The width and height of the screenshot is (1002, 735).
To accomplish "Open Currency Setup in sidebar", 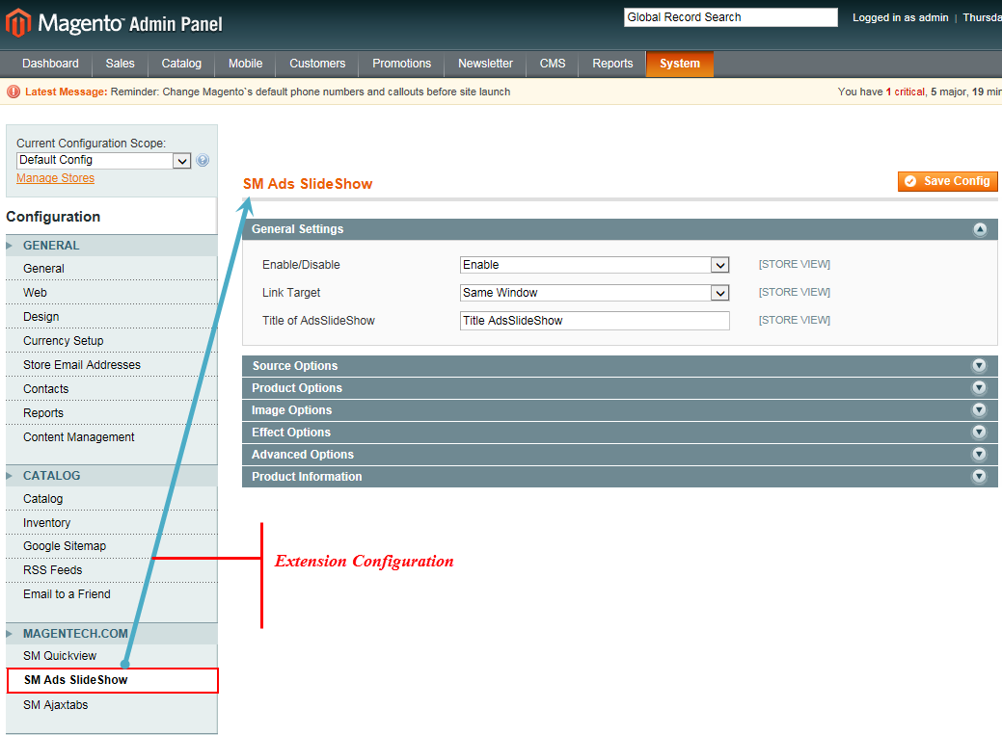I will click(x=111, y=341).
